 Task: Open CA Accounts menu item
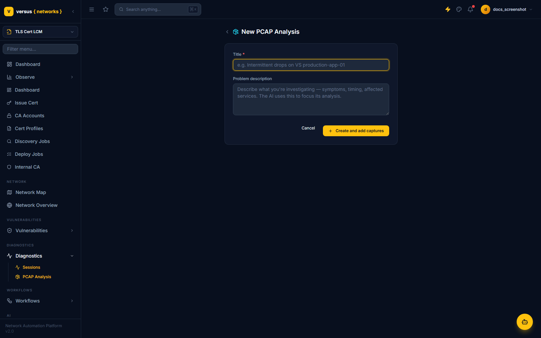[40, 116]
